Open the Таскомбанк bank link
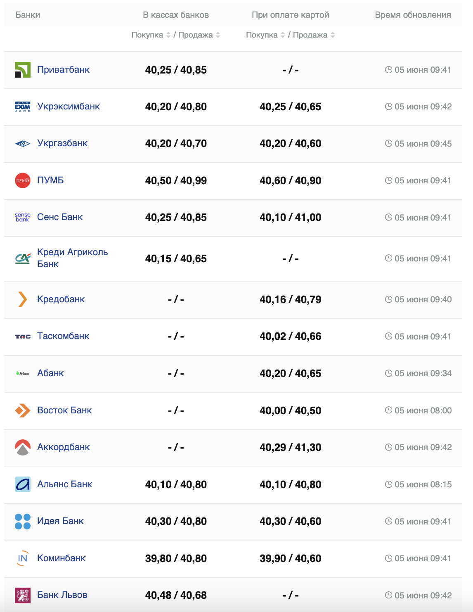 pos(63,336)
